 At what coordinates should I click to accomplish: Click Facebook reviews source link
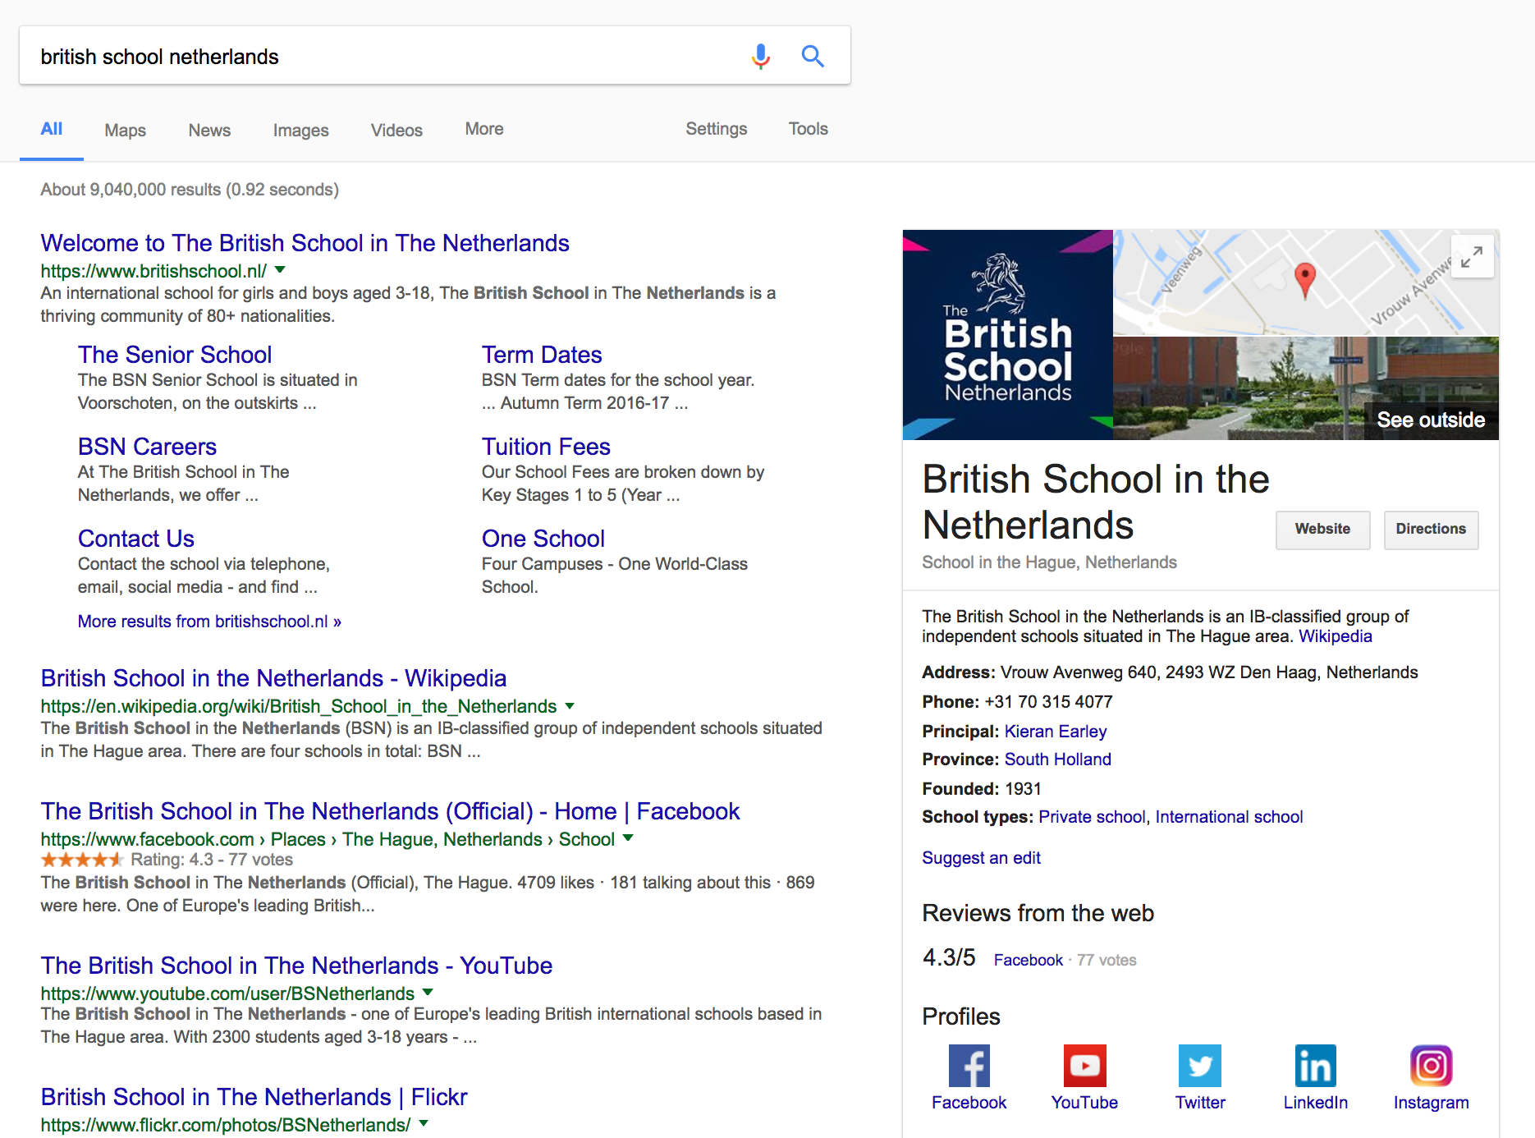[x=1028, y=960]
